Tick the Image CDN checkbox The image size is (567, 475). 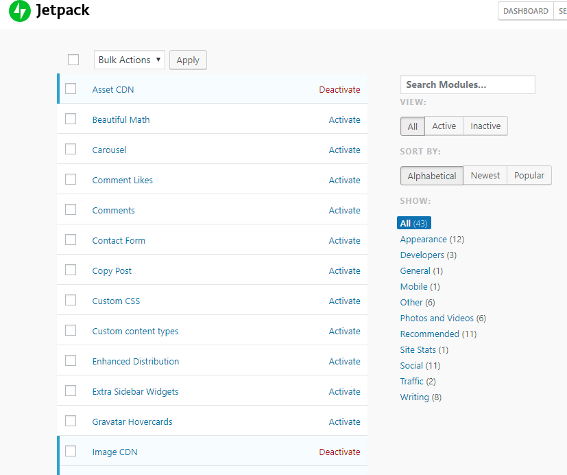(71, 451)
